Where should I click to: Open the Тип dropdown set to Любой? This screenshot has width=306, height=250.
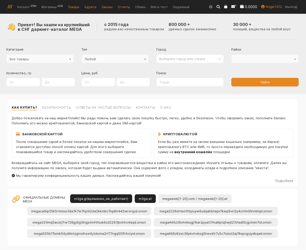tap(115, 59)
